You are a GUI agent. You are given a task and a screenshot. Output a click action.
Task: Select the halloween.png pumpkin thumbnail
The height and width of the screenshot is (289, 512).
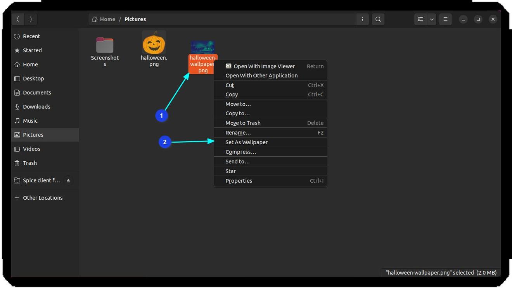[154, 43]
